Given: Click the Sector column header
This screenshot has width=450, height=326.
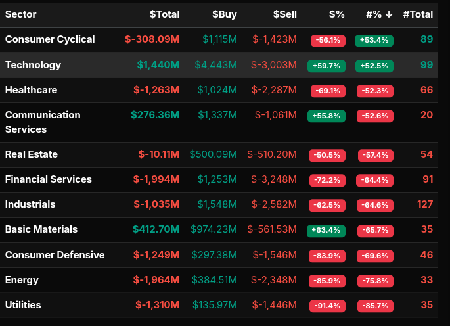Looking at the screenshot, I should click(21, 14).
